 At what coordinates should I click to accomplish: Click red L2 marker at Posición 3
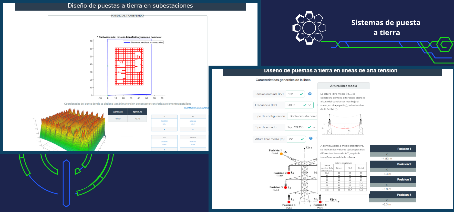pos(285,188)
